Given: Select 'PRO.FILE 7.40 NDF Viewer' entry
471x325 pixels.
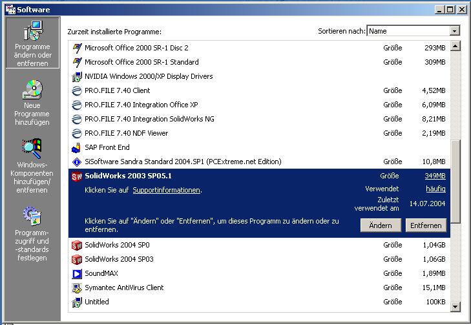Looking at the screenshot, I should pos(259,133).
